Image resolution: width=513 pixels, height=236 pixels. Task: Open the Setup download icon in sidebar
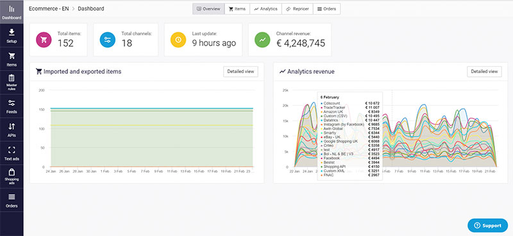12,32
